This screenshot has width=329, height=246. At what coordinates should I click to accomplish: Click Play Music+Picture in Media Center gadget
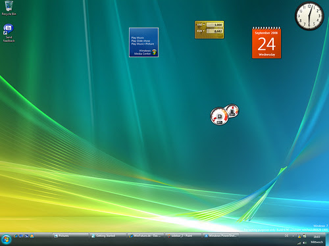click(143, 44)
